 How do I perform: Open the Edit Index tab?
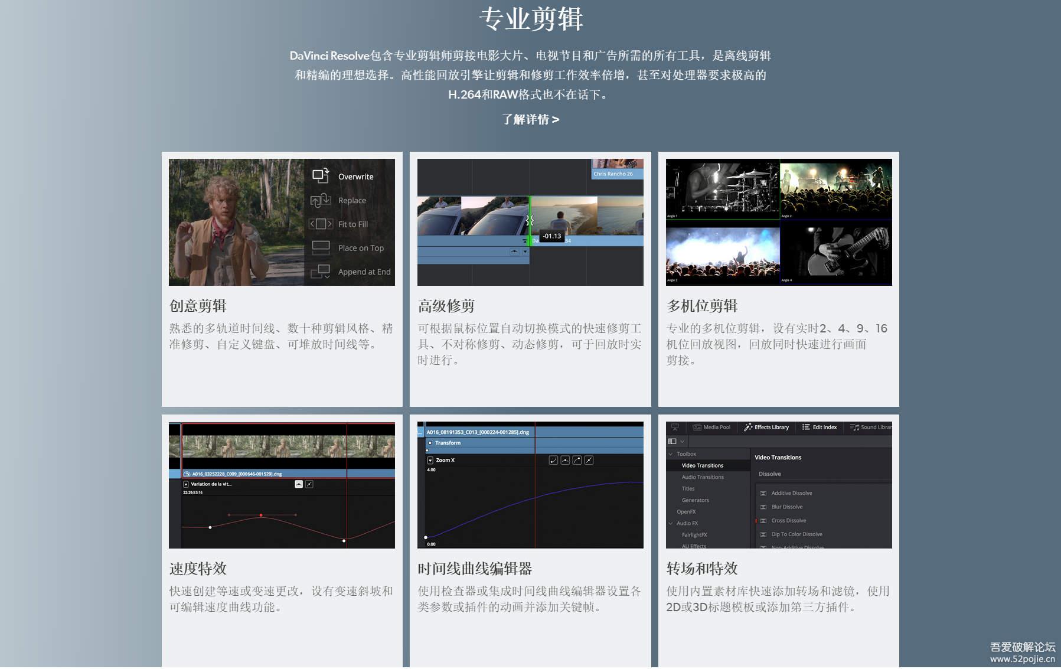pos(820,427)
